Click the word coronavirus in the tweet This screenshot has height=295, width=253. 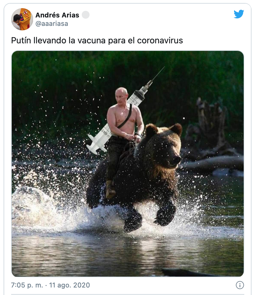click(160, 40)
